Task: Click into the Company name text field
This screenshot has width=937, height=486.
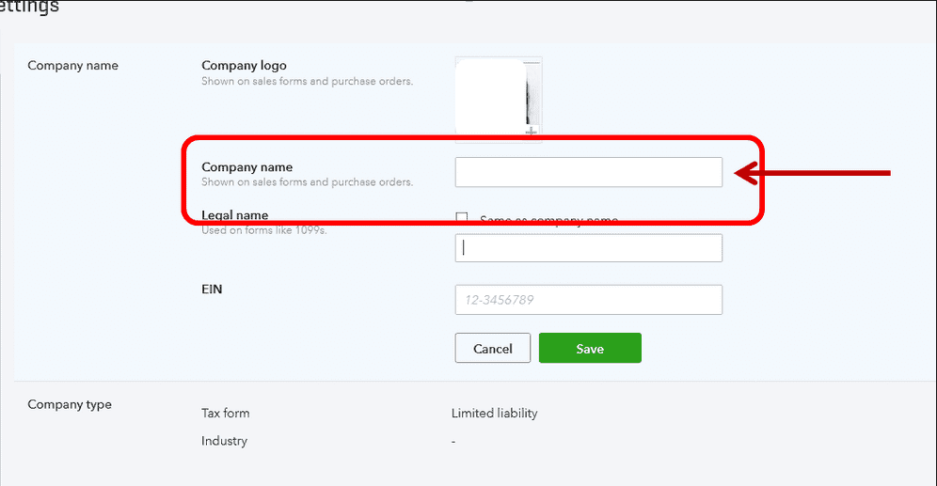Action: click(x=589, y=172)
